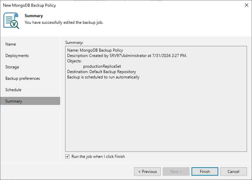Cancel the backup policy wizard
The image size is (252, 180).
[x=233, y=172]
